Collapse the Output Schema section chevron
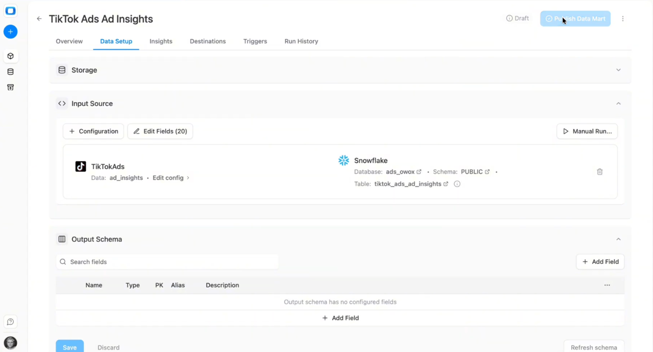The height and width of the screenshot is (352, 653). (x=619, y=239)
